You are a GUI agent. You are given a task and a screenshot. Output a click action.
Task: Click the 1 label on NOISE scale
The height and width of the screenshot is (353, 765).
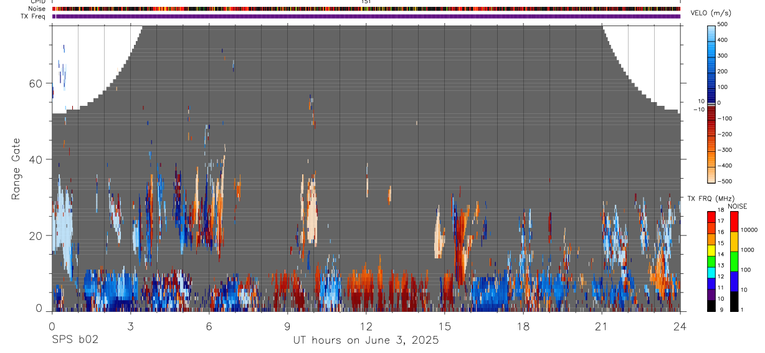pos(743,309)
